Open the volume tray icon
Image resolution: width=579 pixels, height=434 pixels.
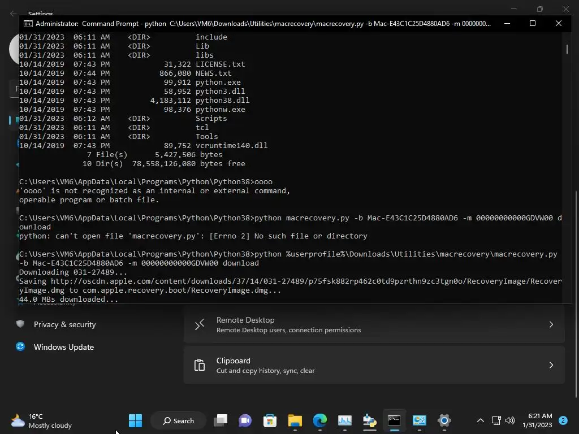(x=510, y=420)
